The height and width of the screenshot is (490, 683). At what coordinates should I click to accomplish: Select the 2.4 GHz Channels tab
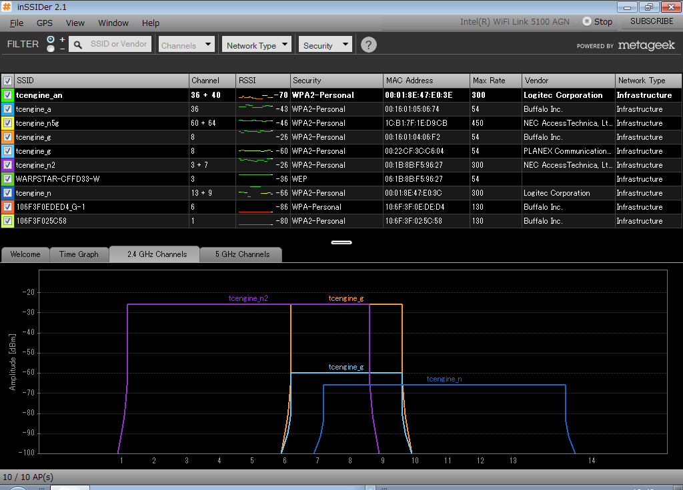click(x=155, y=254)
